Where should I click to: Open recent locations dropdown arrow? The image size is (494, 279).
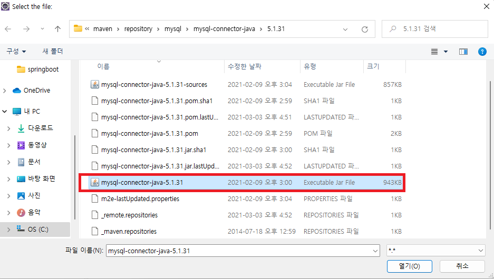(42, 29)
